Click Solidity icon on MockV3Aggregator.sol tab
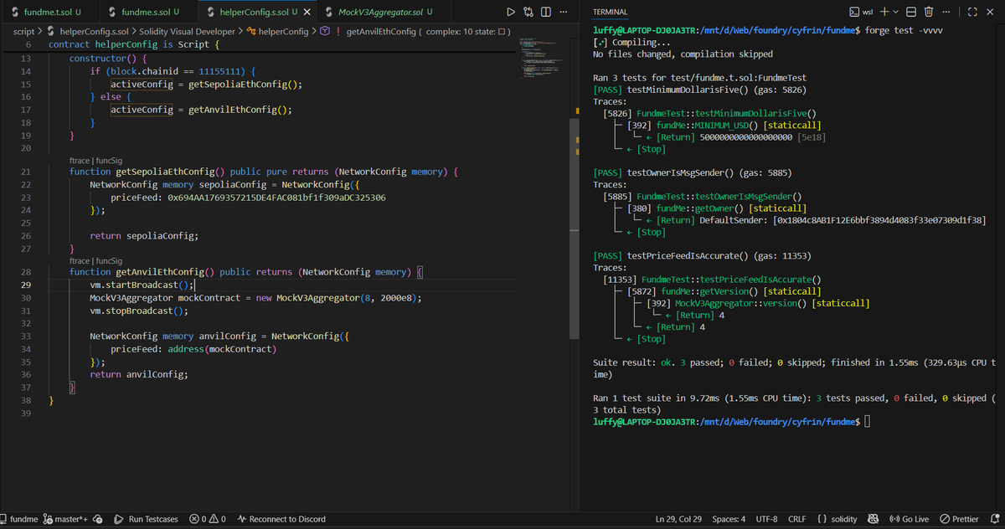The height and width of the screenshot is (529, 1005). point(329,12)
